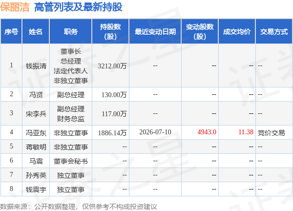
Task: Click the 保丽洁 company title text
Action: [x=15, y=7]
